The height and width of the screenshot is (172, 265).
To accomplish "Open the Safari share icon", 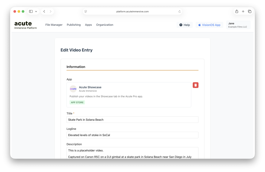I will 237,12.
